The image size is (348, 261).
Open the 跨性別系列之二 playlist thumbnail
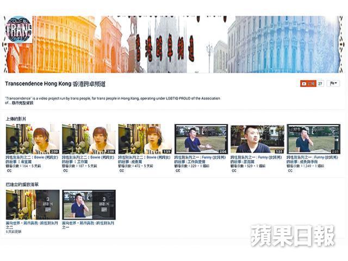coord(33,204)
